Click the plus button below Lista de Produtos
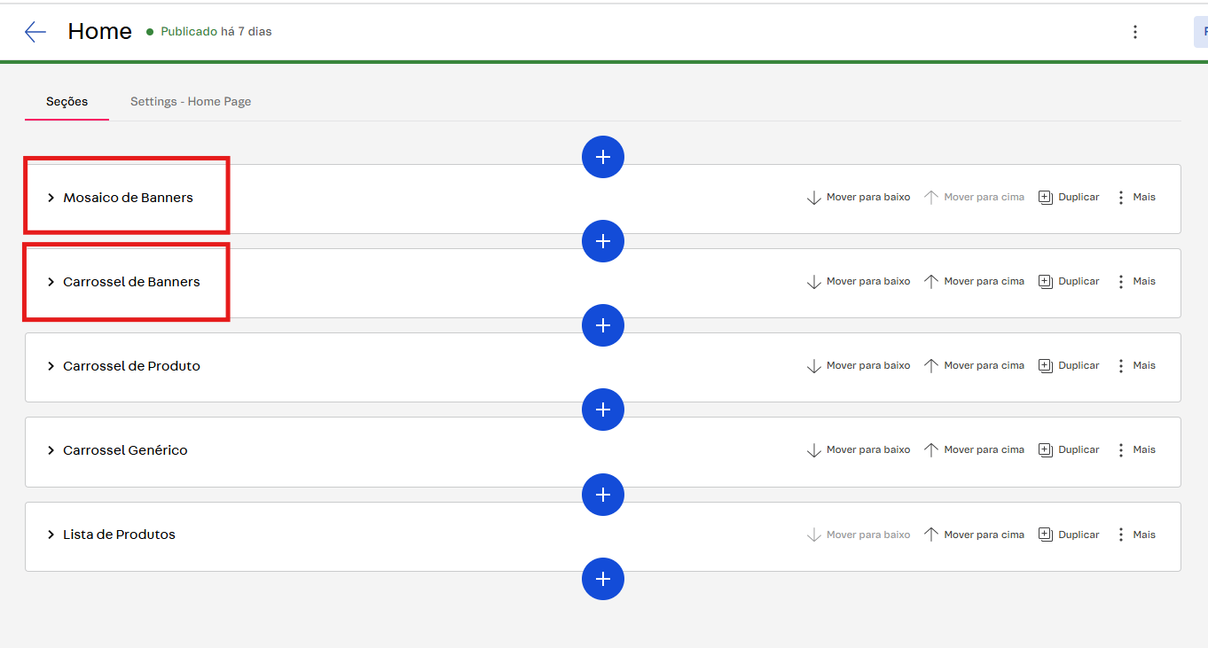Screen dimensions: 1208x648 (603, 579)
